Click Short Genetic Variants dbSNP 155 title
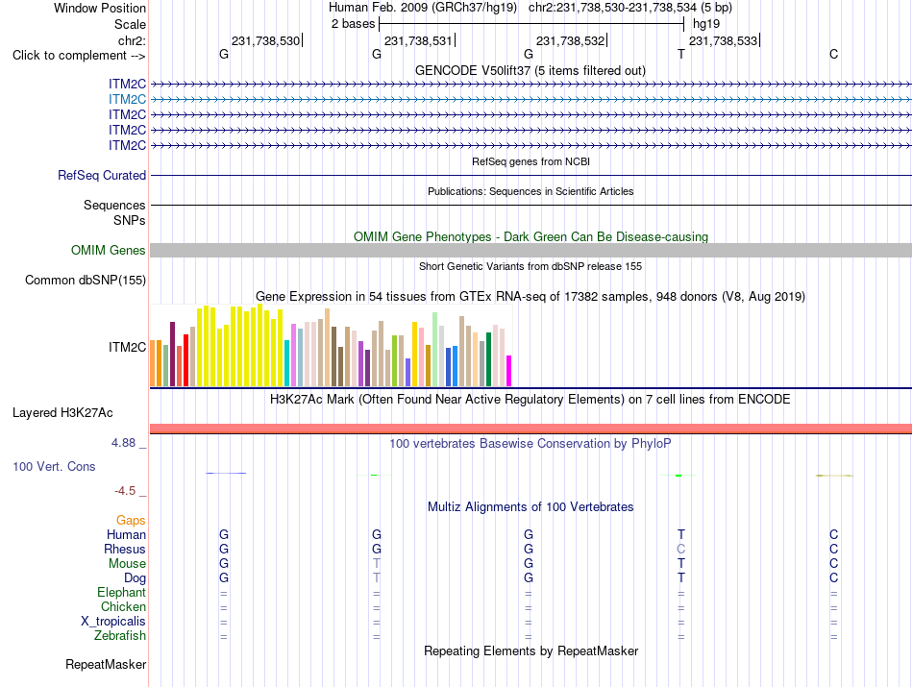This screenshot has height=687, width=913. click(x=531, y=266)
